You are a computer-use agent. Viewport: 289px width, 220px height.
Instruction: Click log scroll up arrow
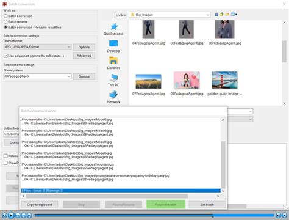(x=223, y=120)
